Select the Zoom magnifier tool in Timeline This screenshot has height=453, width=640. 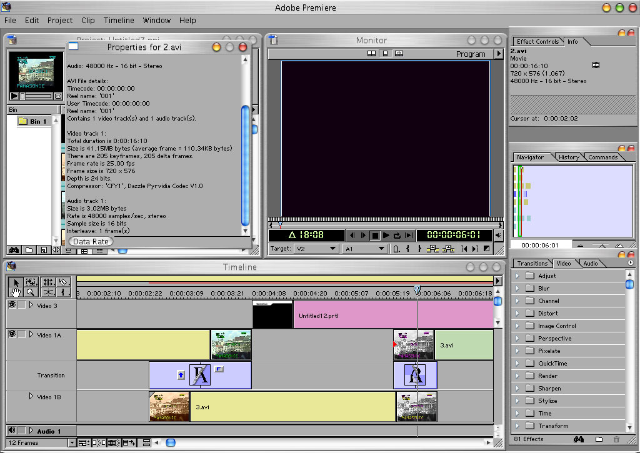(x=31, y=292)
